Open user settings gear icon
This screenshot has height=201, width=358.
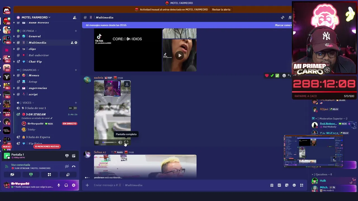[74, 185]
